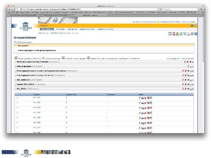
Task: Tick the checkbox for group W1_G03
Action: [x=17, y=108]
